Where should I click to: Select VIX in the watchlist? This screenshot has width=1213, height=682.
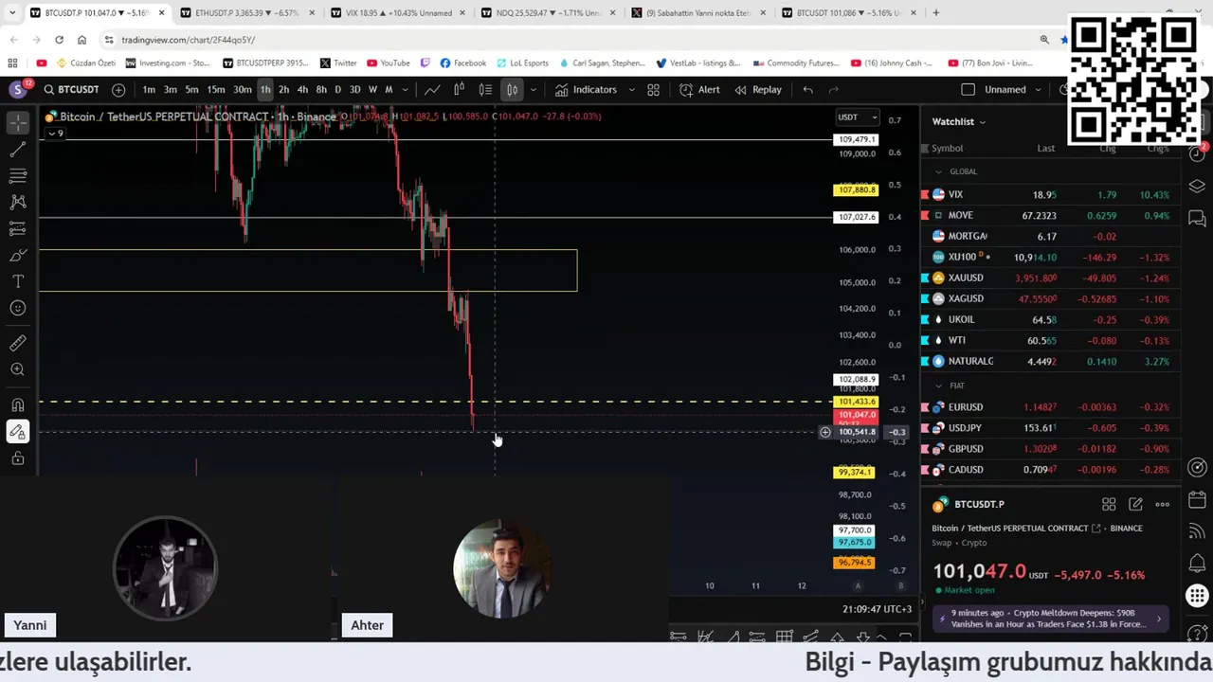point(1050,194)
